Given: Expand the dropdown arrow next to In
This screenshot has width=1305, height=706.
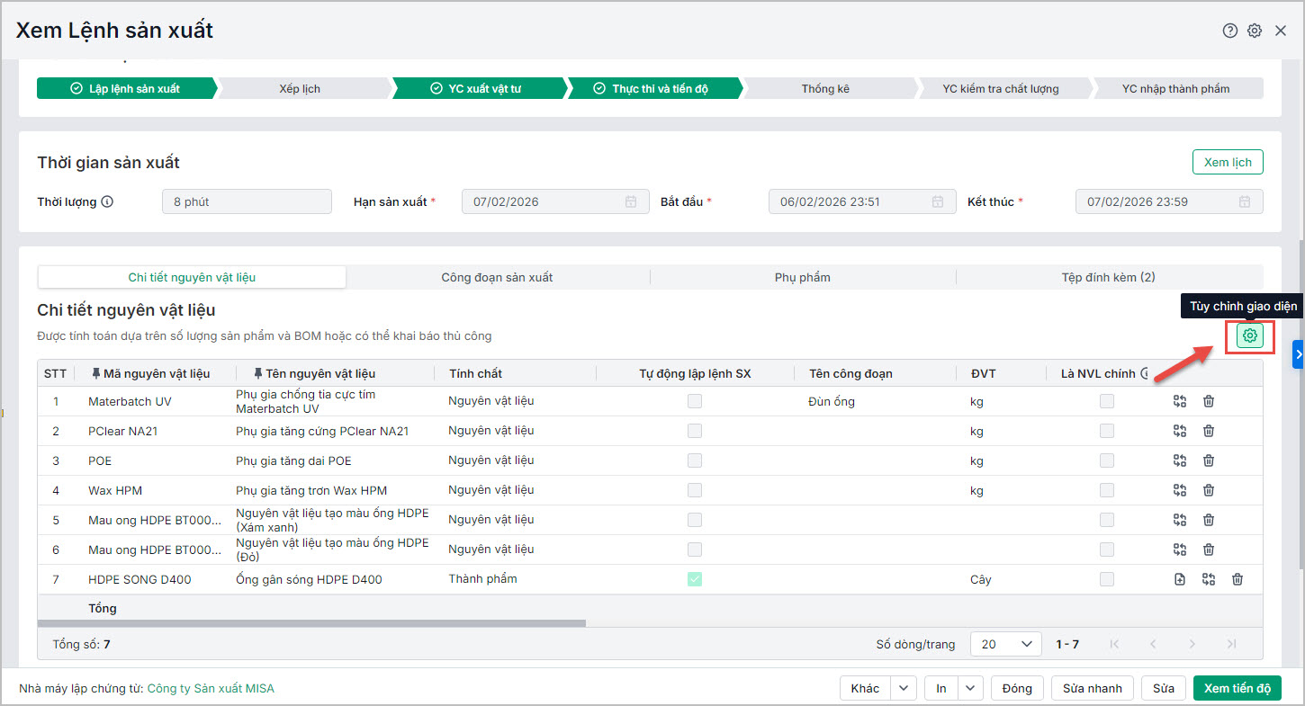Looking at the screenshot, I should (x=970, y=688).
